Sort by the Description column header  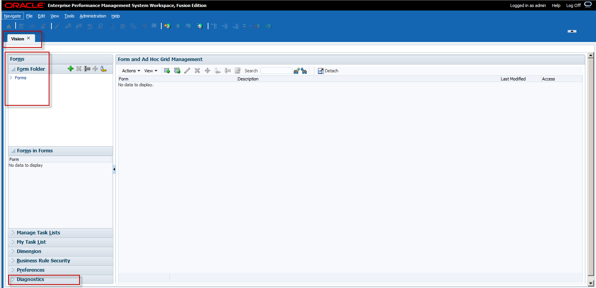pyautogui.click(x=369, y=79)
